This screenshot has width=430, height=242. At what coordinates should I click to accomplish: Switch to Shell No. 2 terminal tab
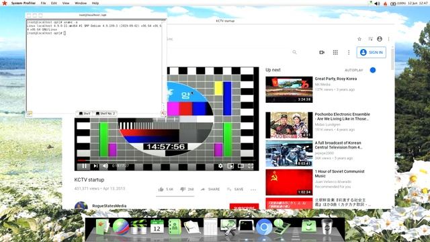(x=105, y=114)
